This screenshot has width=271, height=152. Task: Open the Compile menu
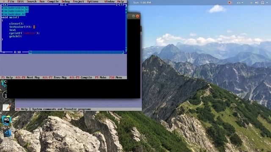[x=53, y=1]
